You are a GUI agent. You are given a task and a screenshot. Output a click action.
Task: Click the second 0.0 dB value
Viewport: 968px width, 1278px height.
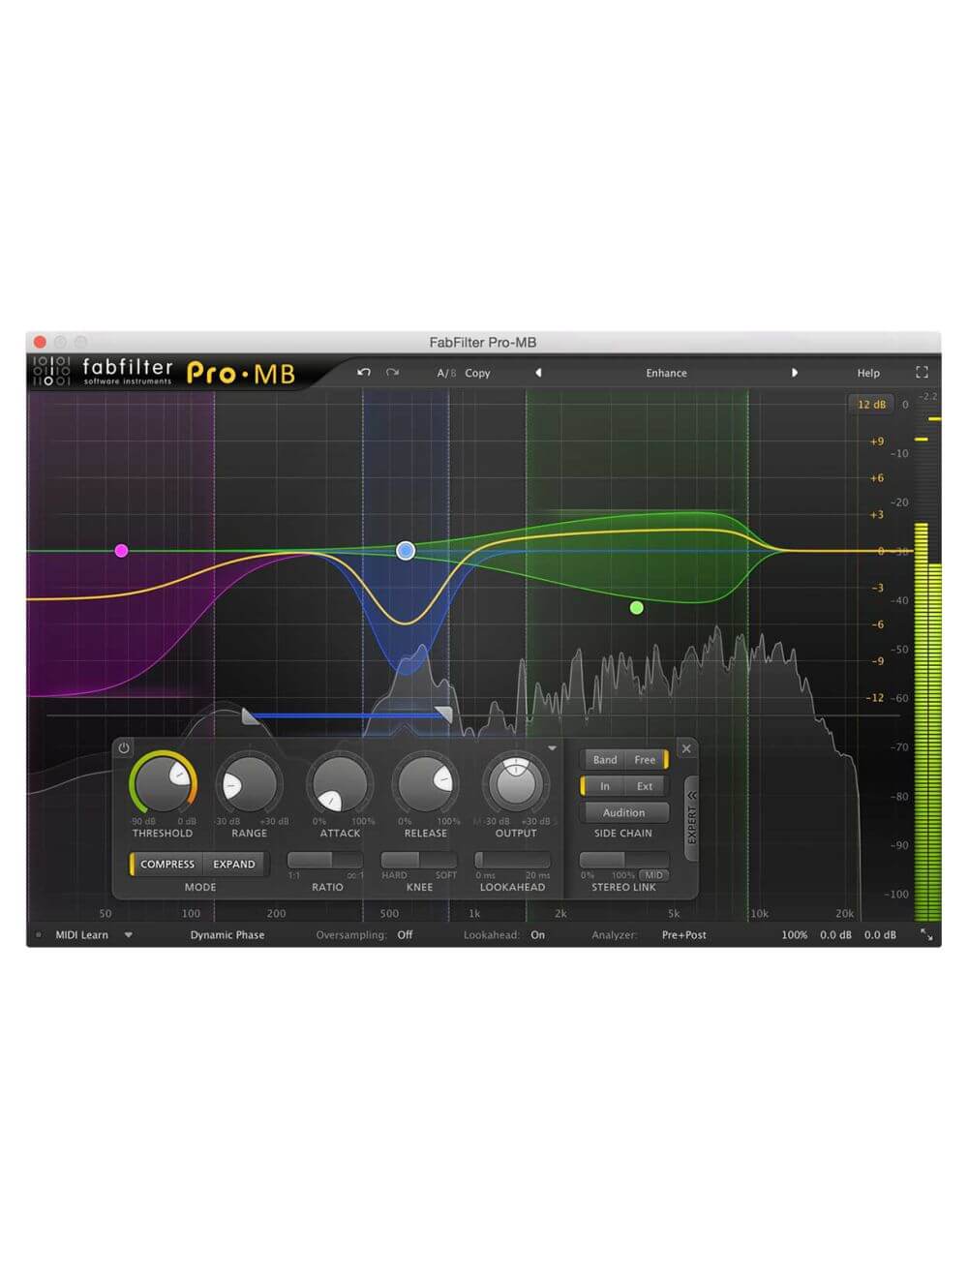tap(880, 935)
